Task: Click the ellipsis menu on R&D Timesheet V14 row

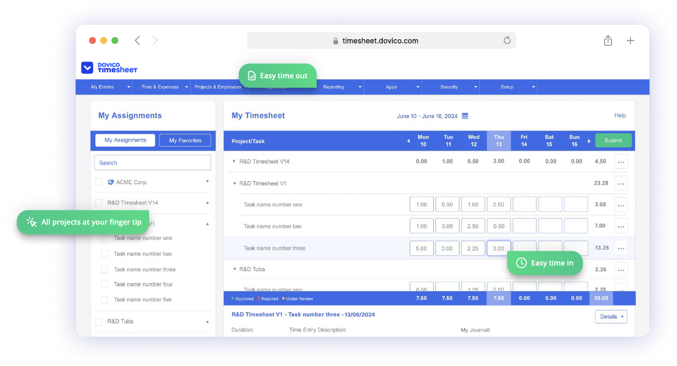Action: point(621,161)
